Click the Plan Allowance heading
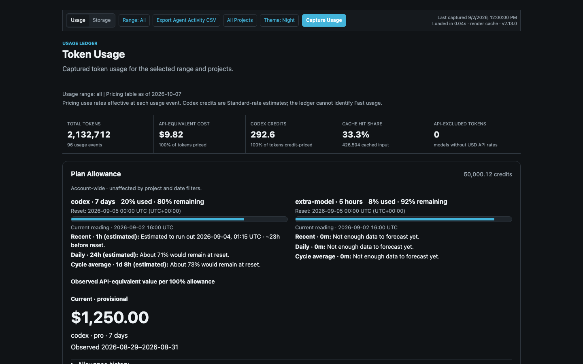 click(x=96, y=174)
